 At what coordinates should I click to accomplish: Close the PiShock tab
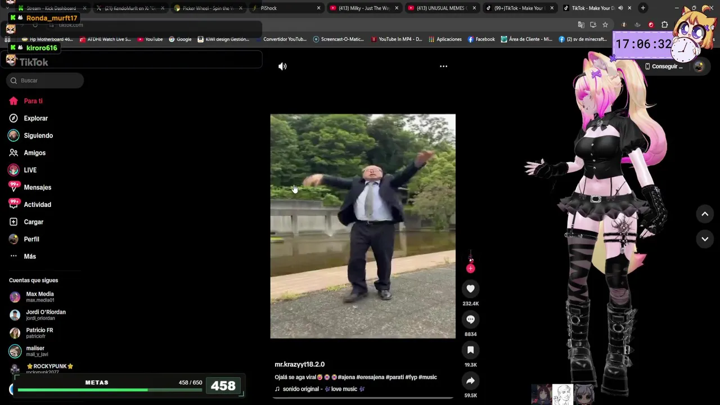(x=318, y=8)
